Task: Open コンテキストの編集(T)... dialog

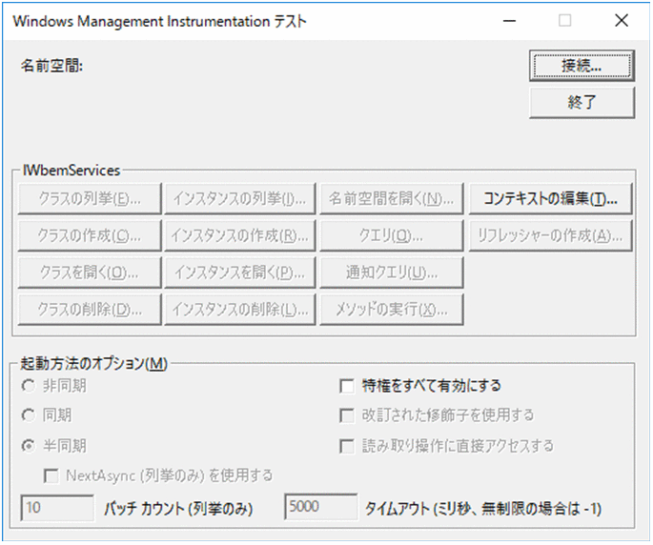Action: click(x=550, y=198)
